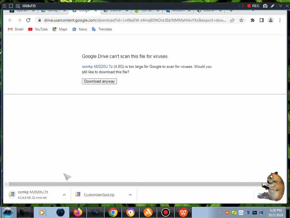Go forward with the browser forward arrow
Viewport: 290px width, 218px height.
[x=19, y=20]
